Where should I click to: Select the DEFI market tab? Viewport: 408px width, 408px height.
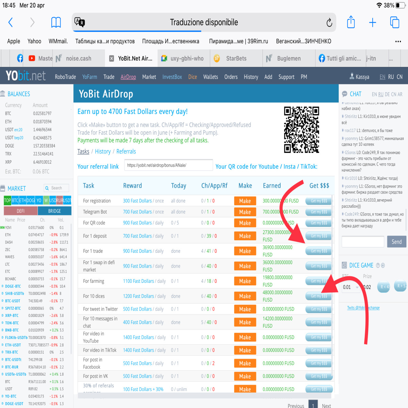[x=20, y=211]
